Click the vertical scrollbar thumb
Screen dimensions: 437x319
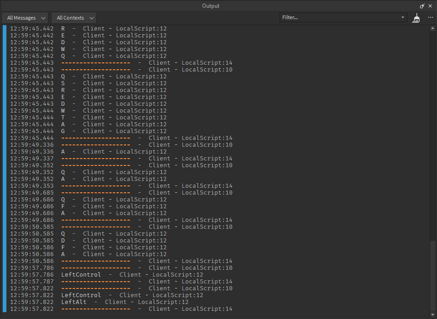tap(433, 276)
